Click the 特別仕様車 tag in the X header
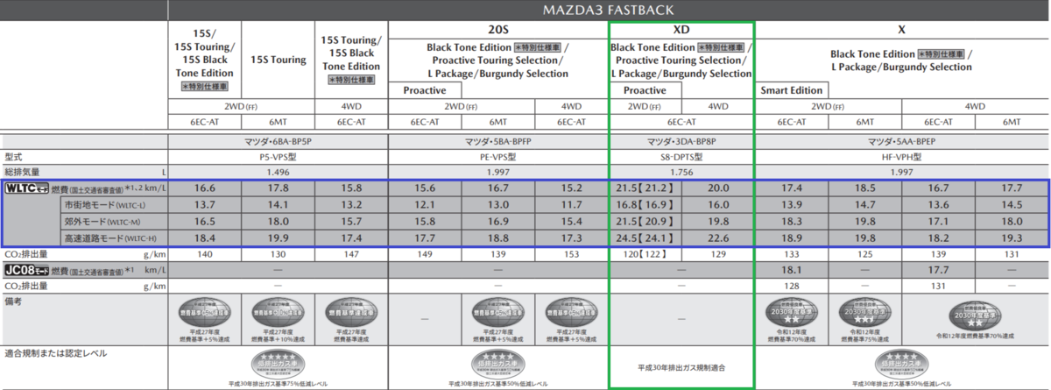Screen dimensions: 1051x390 pyautogui.click(x=942, y=53)
